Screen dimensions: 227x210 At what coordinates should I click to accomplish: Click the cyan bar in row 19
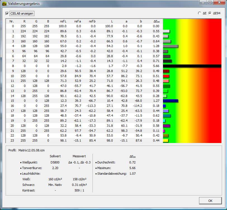pos(164,121)
